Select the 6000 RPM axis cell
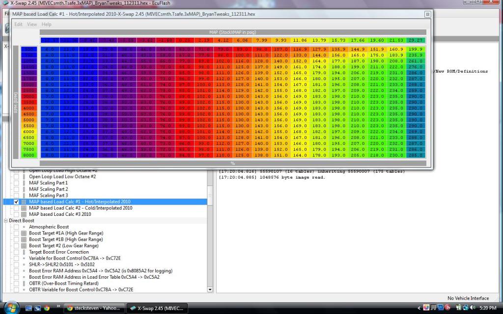Viewport: 503px width, 314px height. [29, 131]
